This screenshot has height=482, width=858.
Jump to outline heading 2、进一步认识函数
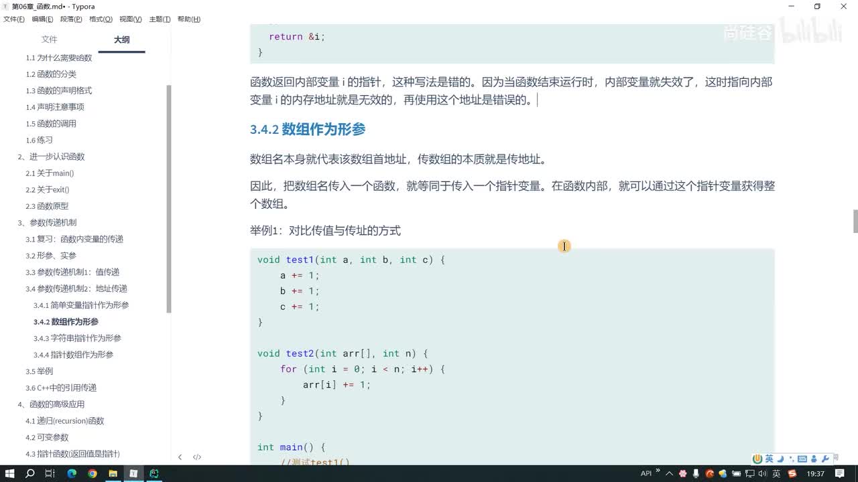[x=51, y=157]
